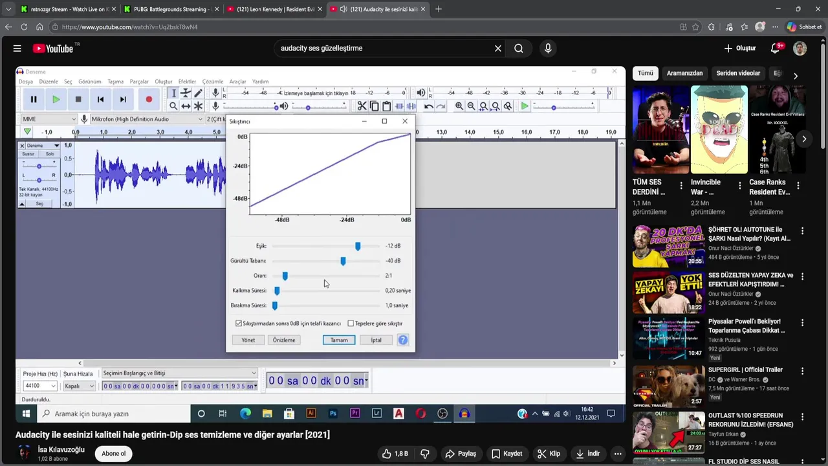Click the 'Abone ol' subscribe button

point(113,454)
